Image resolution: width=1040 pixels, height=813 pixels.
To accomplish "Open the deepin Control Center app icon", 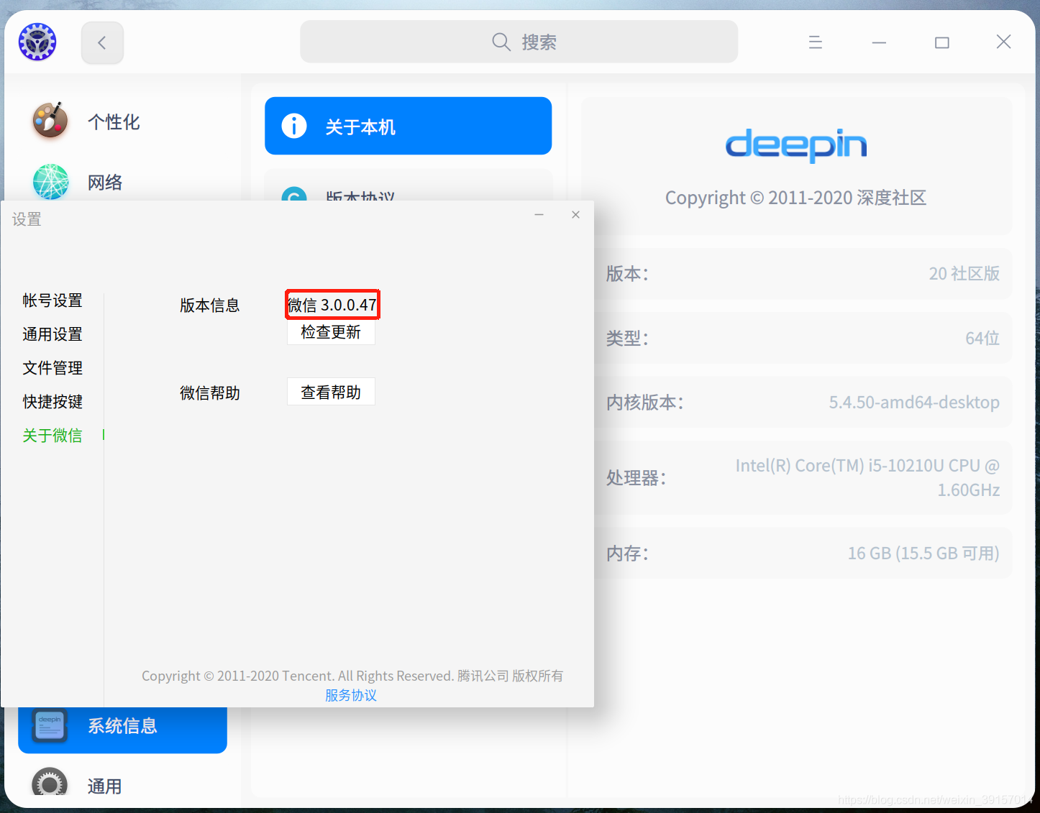I will coord(37,42).
